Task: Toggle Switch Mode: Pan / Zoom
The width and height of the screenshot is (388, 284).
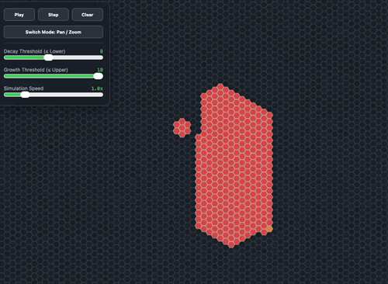Action: pos(54,32)
